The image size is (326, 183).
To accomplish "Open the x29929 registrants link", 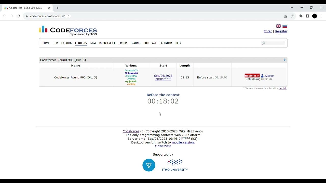I will (x=269, y=76).
